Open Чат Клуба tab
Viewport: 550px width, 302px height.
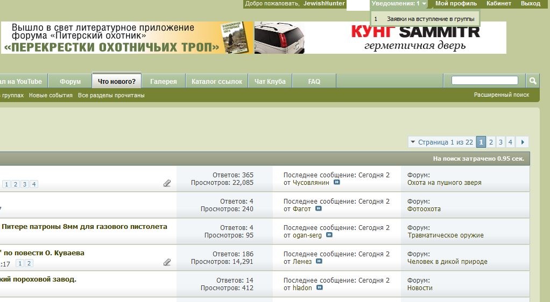(x=270, y=82)
